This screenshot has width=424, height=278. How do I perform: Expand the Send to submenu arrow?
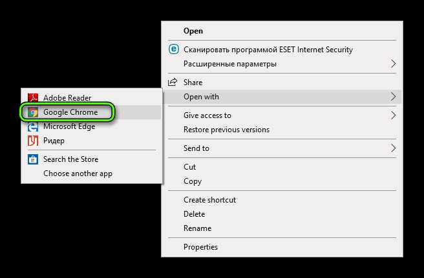393,148
